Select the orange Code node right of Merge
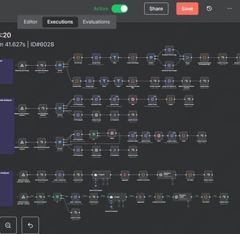Screen dimensions: 240x234 pos(204,58)
